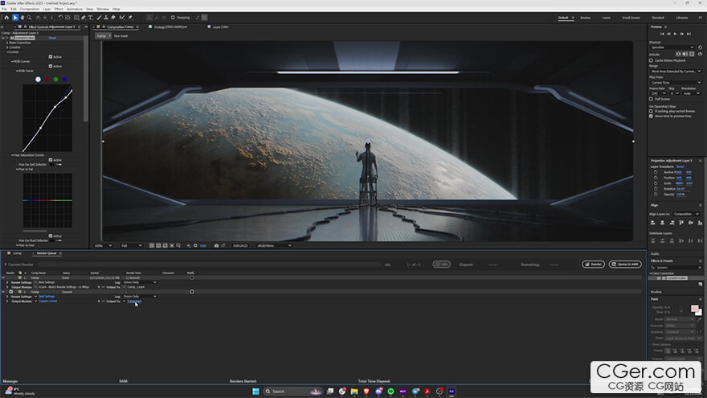
Task: Enable Full Screen checkbox in Preview
Action: (651, 99)
